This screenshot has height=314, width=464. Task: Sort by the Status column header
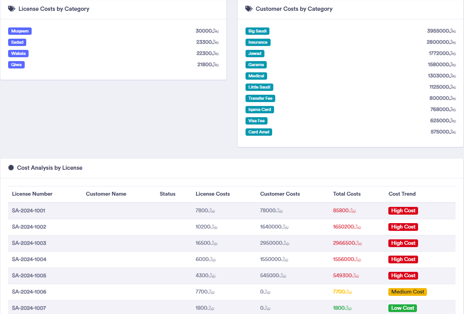click(168, 194)
